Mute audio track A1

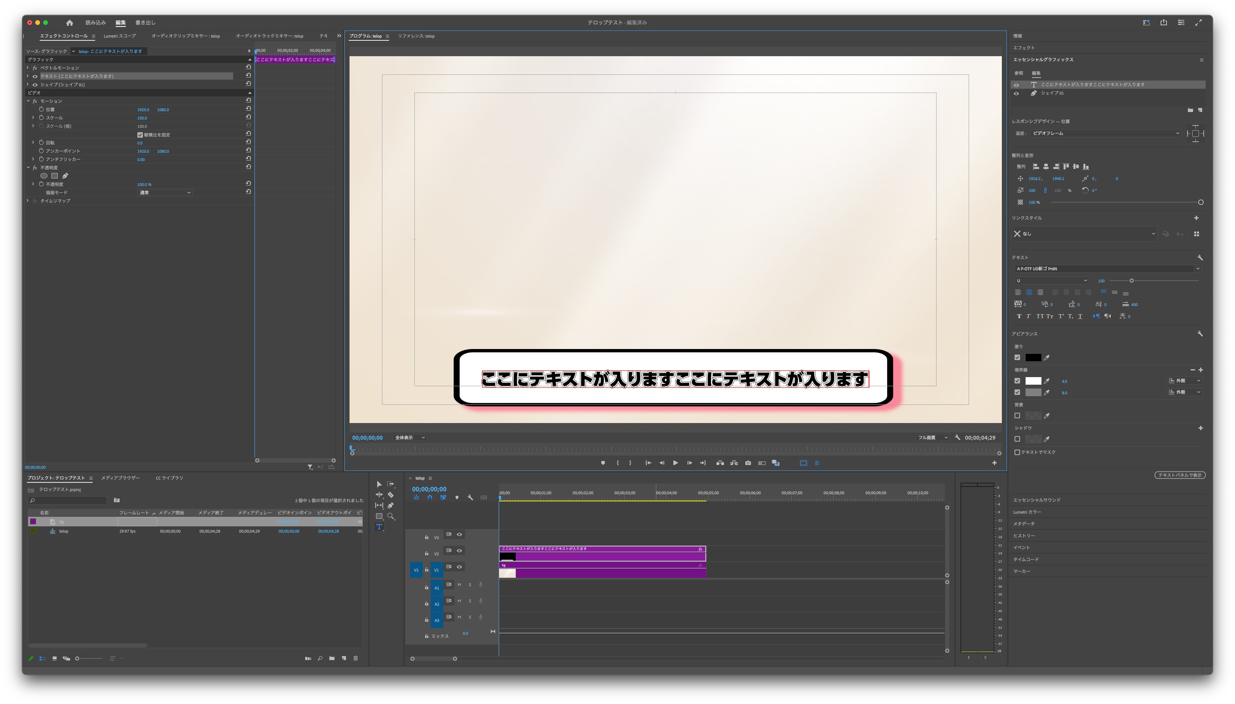459,585
